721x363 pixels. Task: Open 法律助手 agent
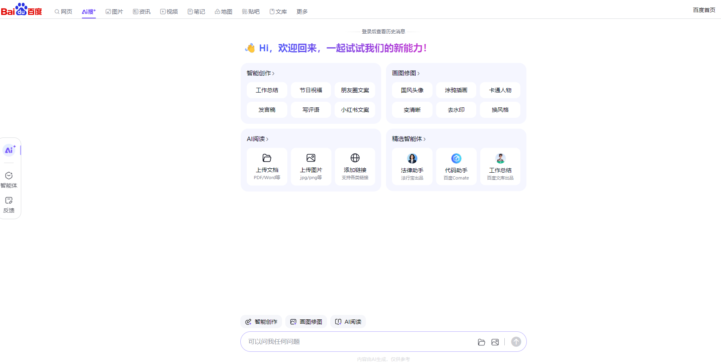[412, 167]
